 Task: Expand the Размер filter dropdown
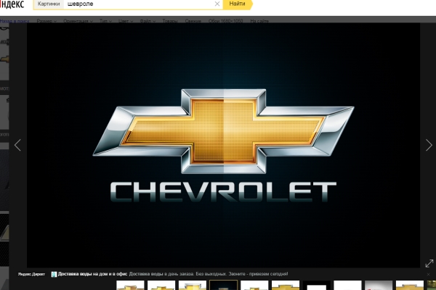tap(47, 21)
